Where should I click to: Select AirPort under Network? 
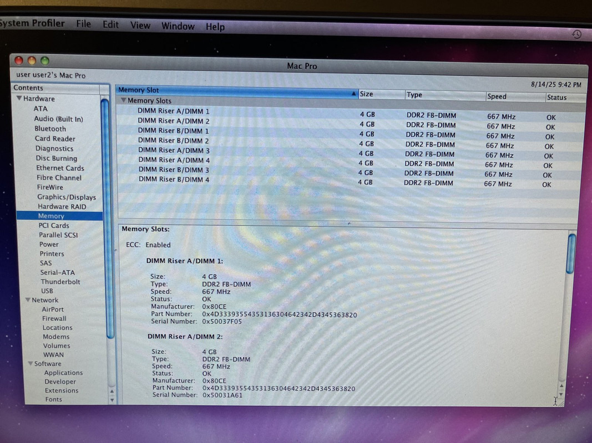[53, 309]
